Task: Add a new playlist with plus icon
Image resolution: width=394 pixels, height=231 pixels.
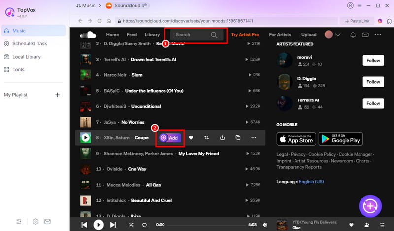Action: pos(57,95)
